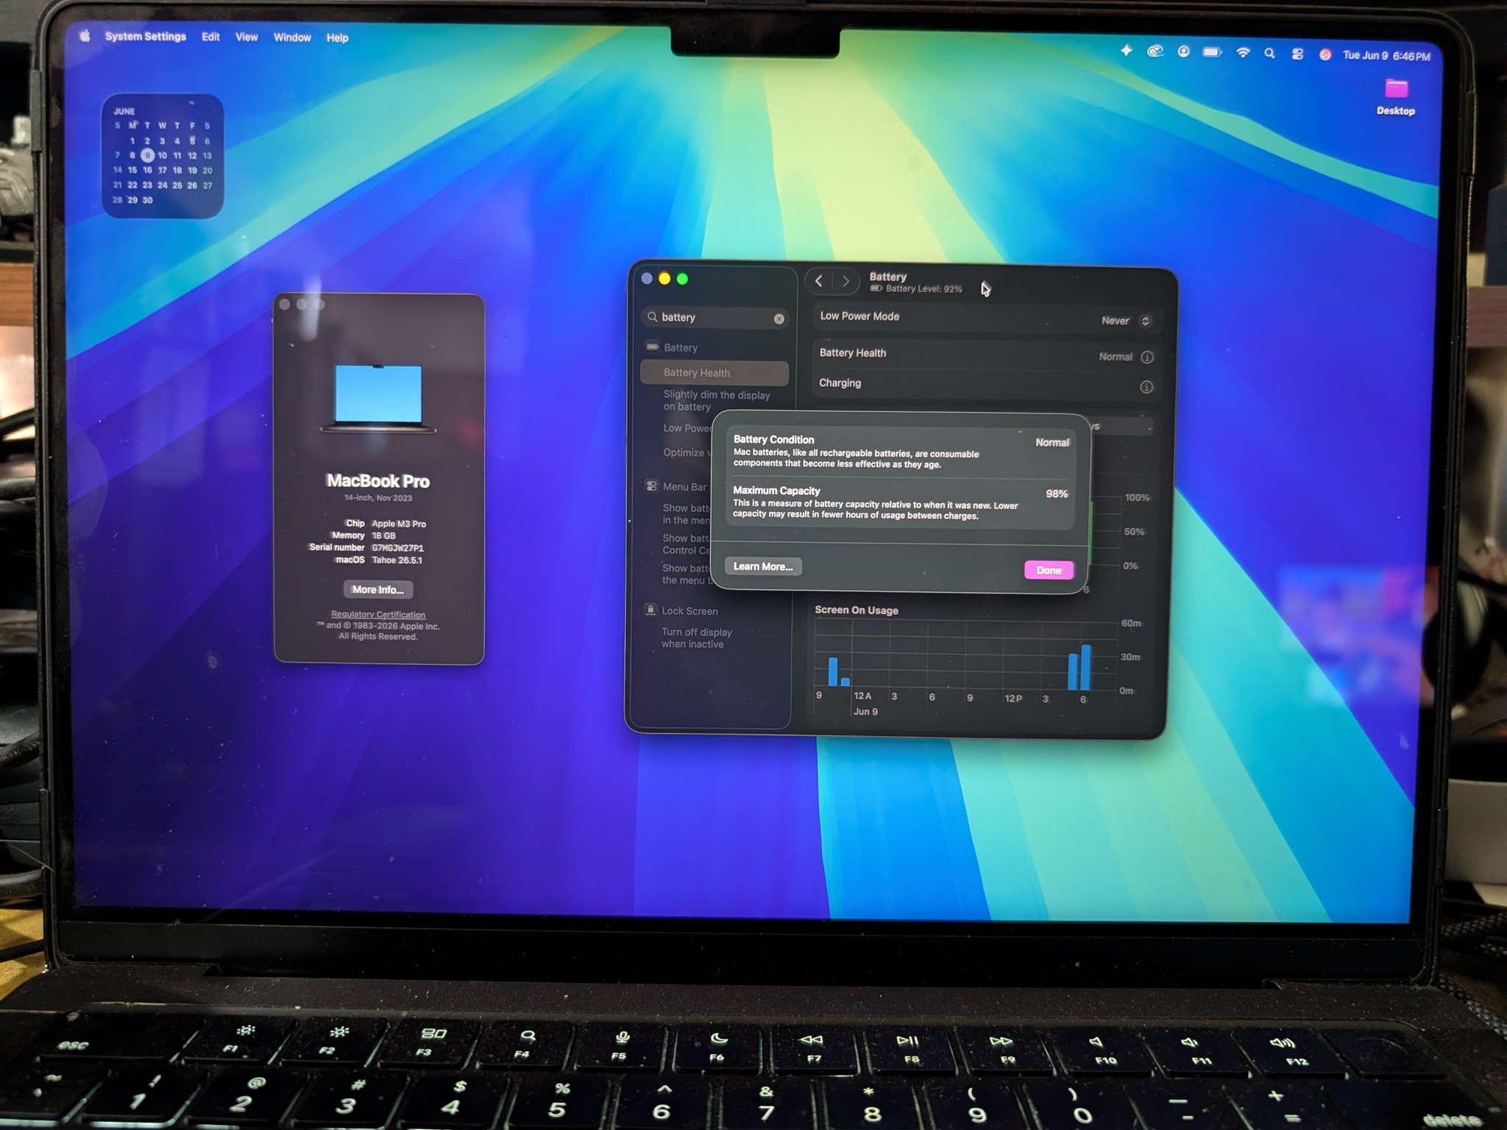Click the tallest bar in Screen On Usage chart
The width and height of the screenshot is (1507, 1130).
pos(1086,667)
